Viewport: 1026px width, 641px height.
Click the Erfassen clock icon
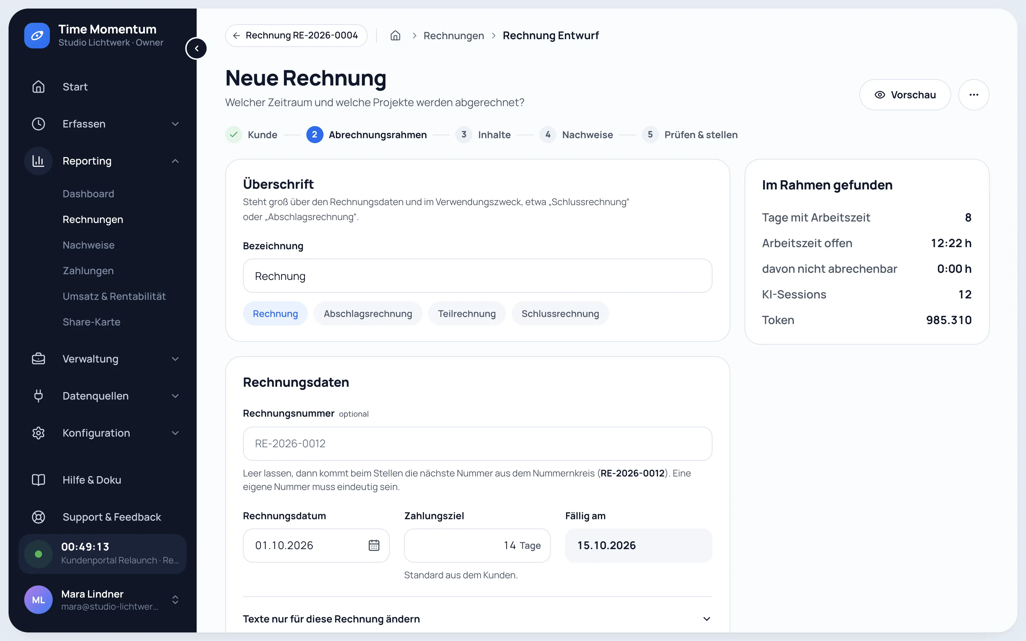(x=38, y=124)
